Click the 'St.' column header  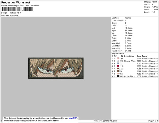click(x=122, y=56)
